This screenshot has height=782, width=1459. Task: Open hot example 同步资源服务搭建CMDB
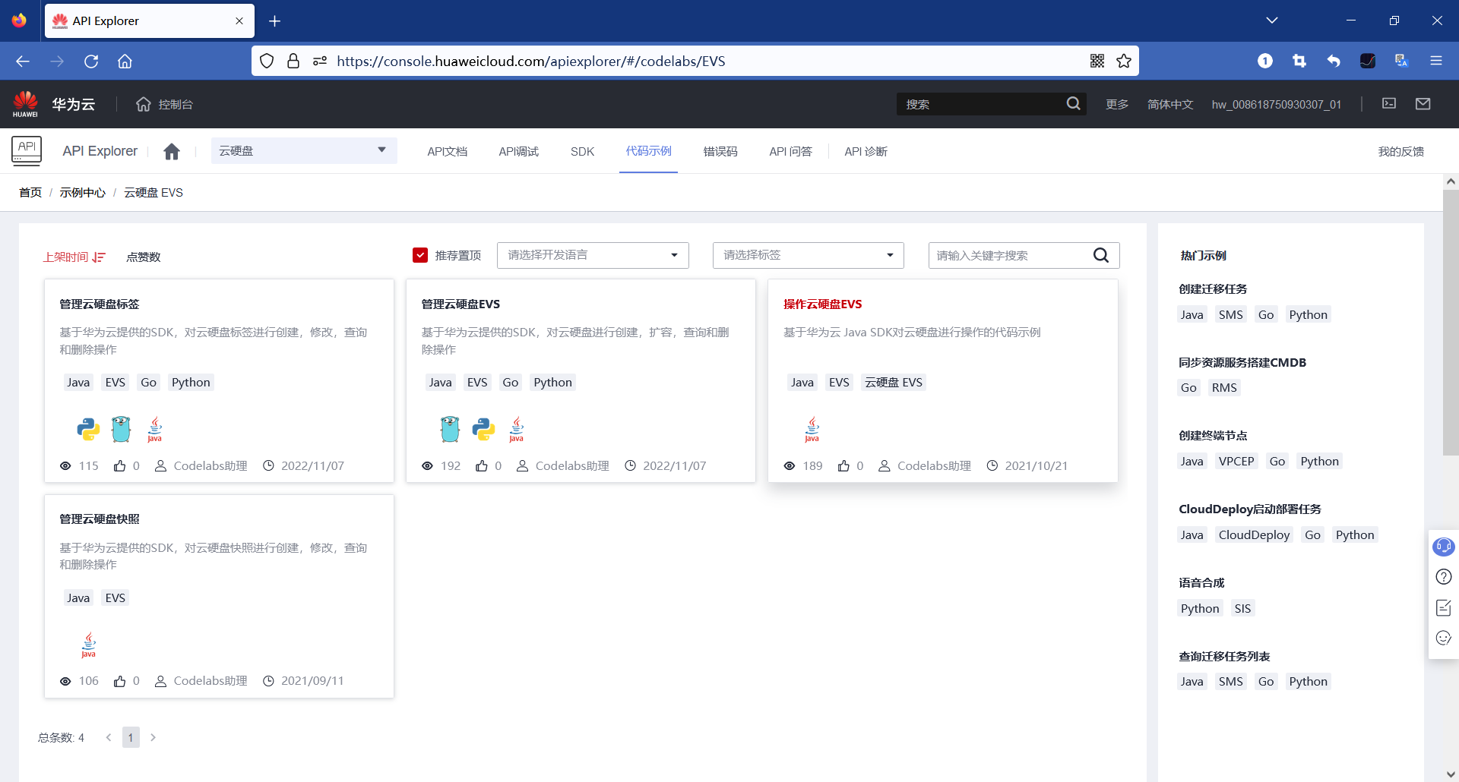1242,362
